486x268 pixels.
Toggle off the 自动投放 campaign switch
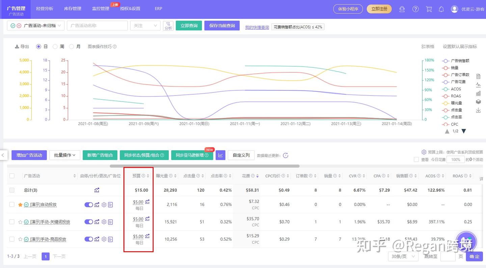tap(88, 205)
